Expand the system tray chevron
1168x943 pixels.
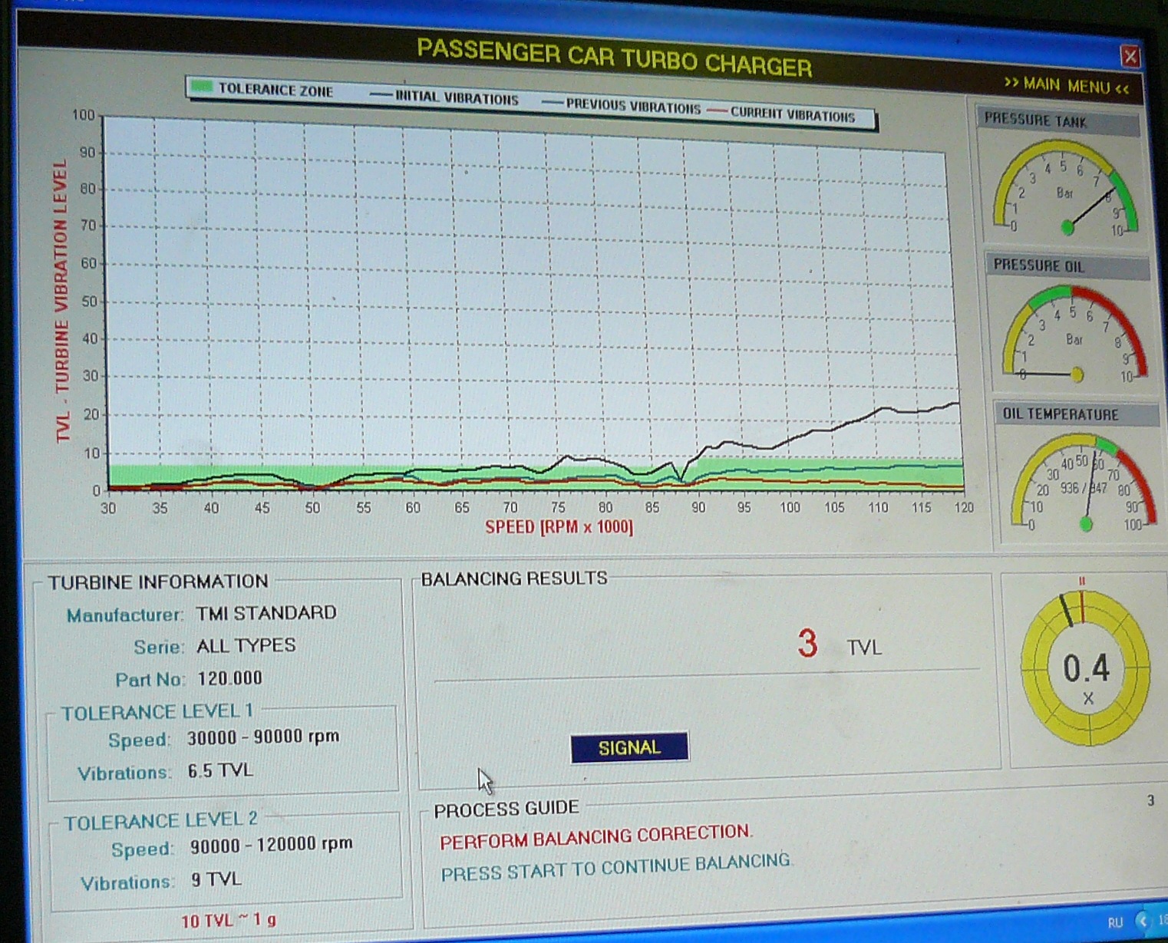click(1143, 921)
